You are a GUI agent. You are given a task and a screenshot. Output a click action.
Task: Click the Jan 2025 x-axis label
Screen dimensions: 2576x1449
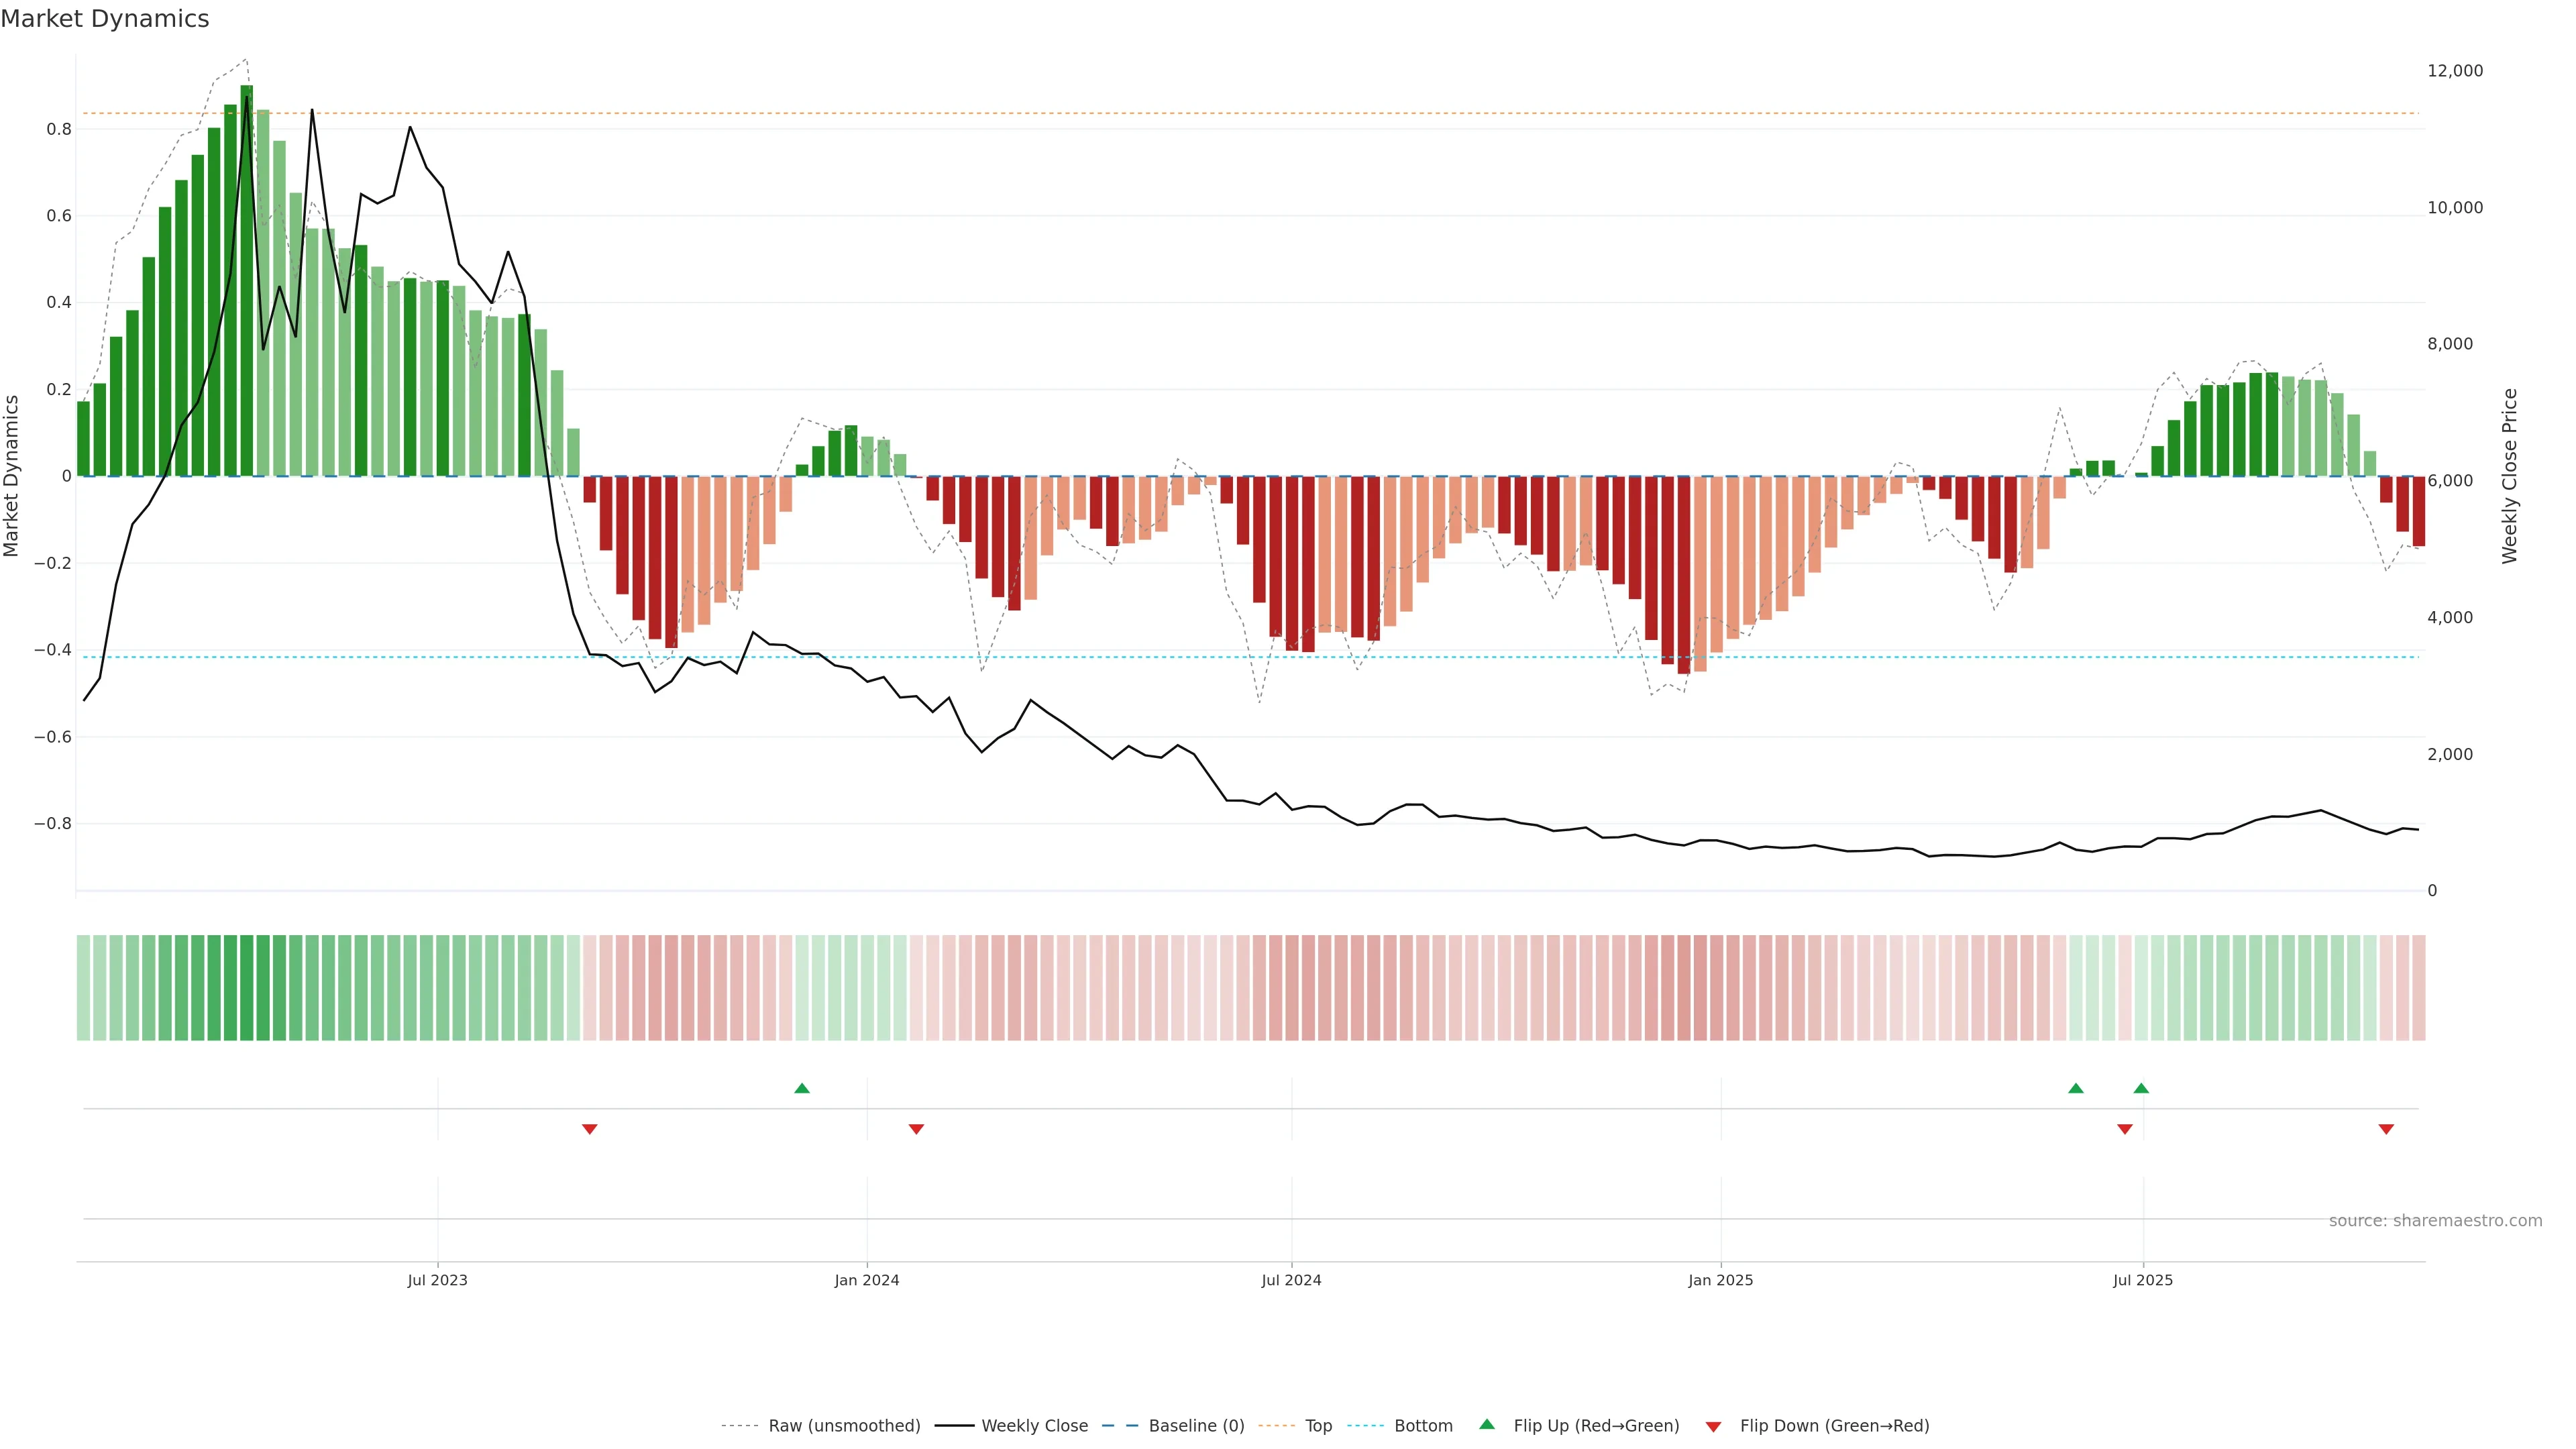coord(1720,1280)
